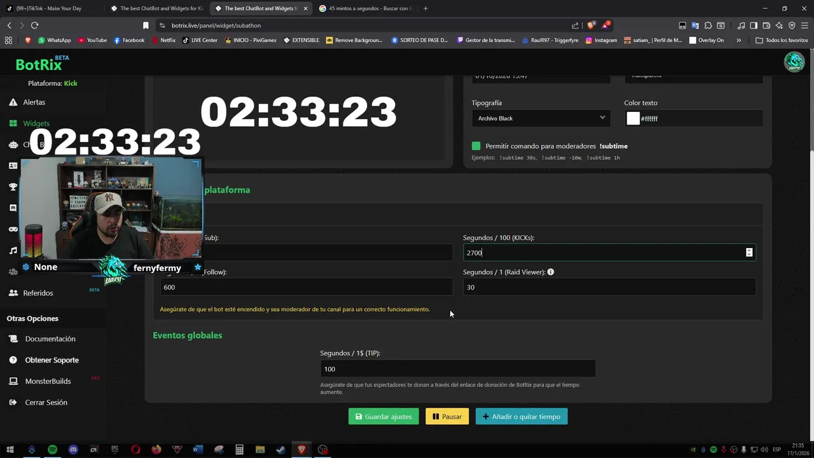Viewport: 814px width, 458px height.
Task: Expand the bookmarks overflow chevron
Action: (x=738, y=40)
